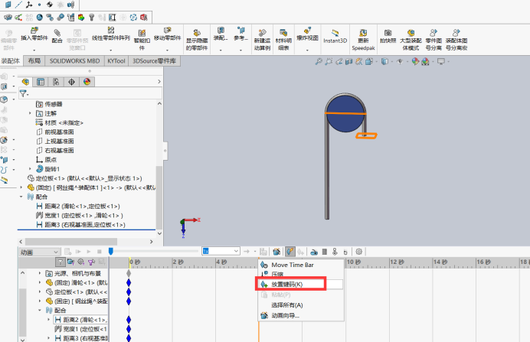Select 放置键码(K) in context menu
Screen dimensions: 530x342
click(301, 285)
